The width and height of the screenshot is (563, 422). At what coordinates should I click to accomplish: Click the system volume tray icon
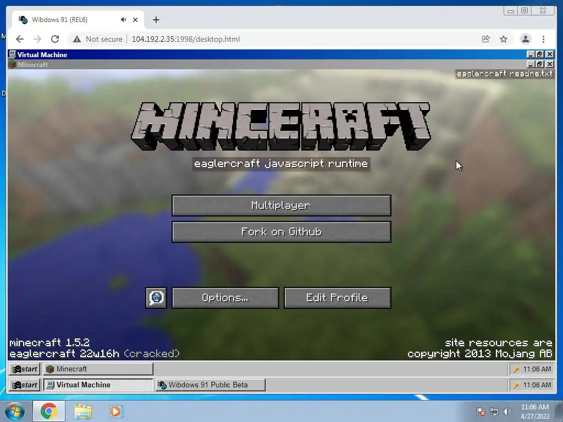click(x=507, y=412)
